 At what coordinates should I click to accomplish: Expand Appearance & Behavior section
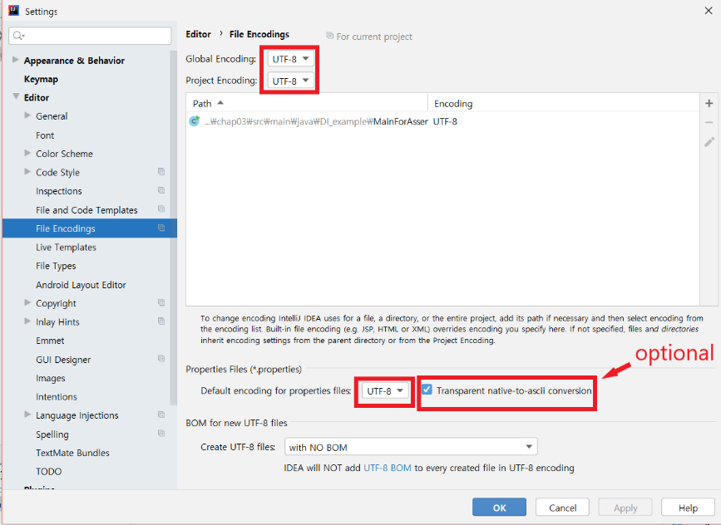[x=15, y=60]
